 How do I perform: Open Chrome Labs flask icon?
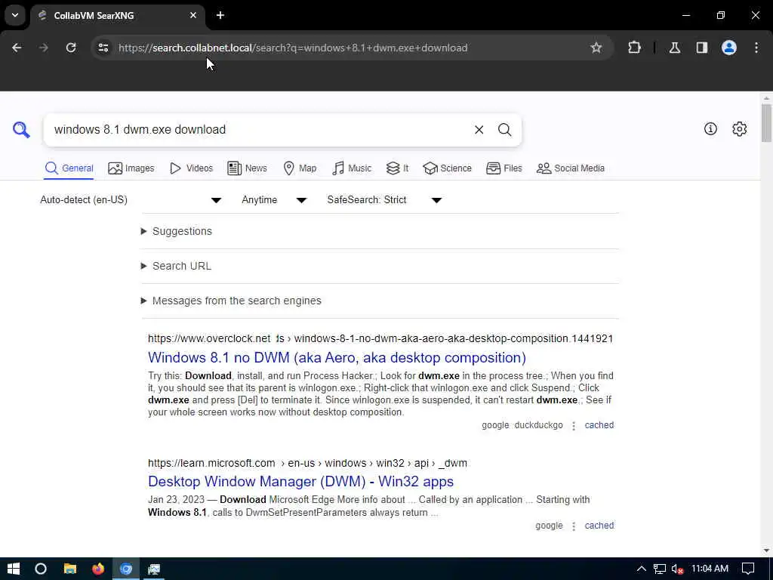coord(674,48)
